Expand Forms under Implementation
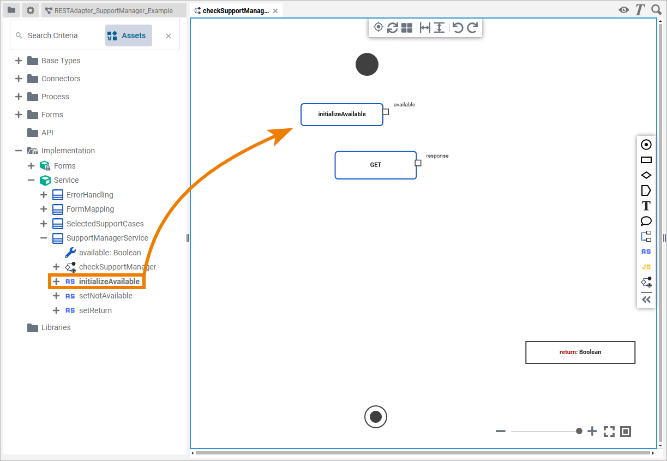 pyautogui.click(x=31, y=166)
